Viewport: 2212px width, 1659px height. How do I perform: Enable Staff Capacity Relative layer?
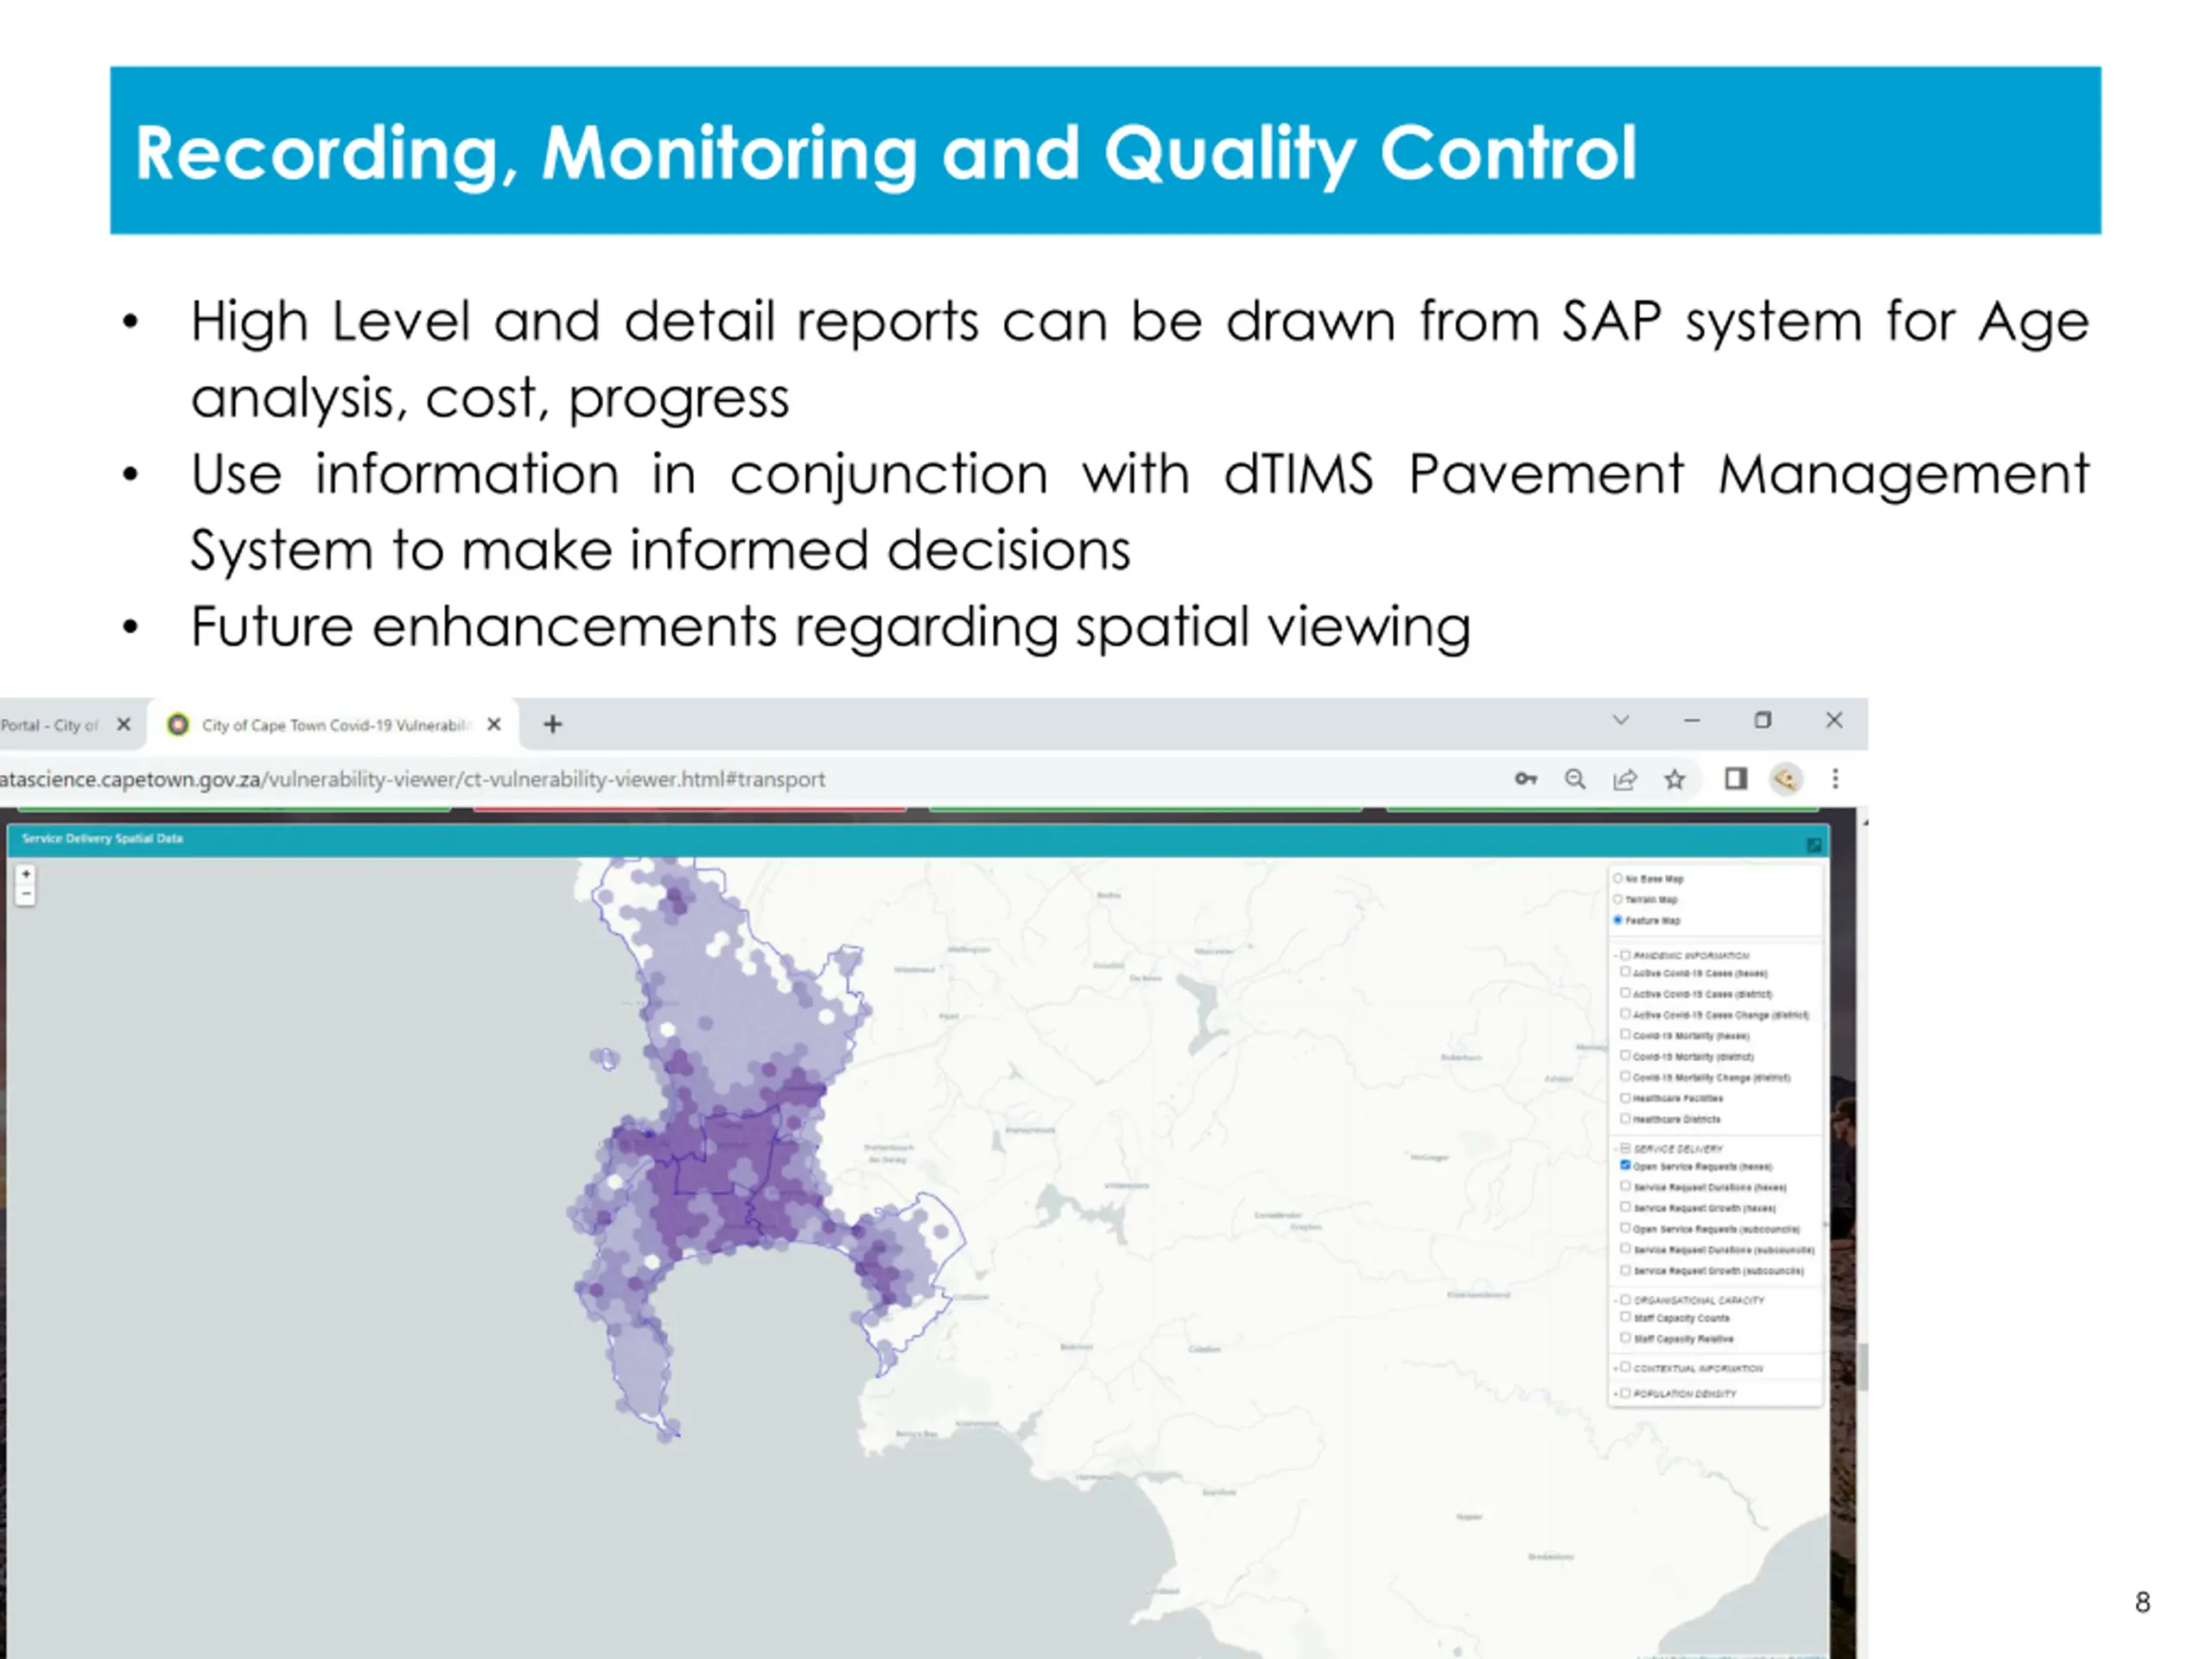(x=1625, y=1338)
